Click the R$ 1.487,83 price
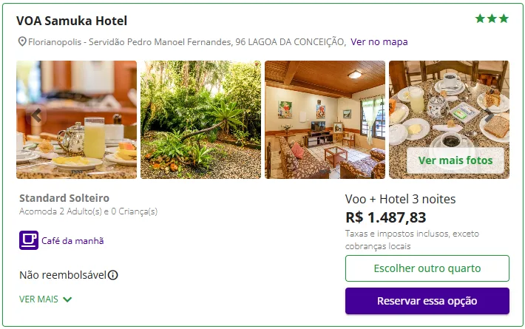Image resolution: width=525 pixels, height=329 pixels. 386,217
